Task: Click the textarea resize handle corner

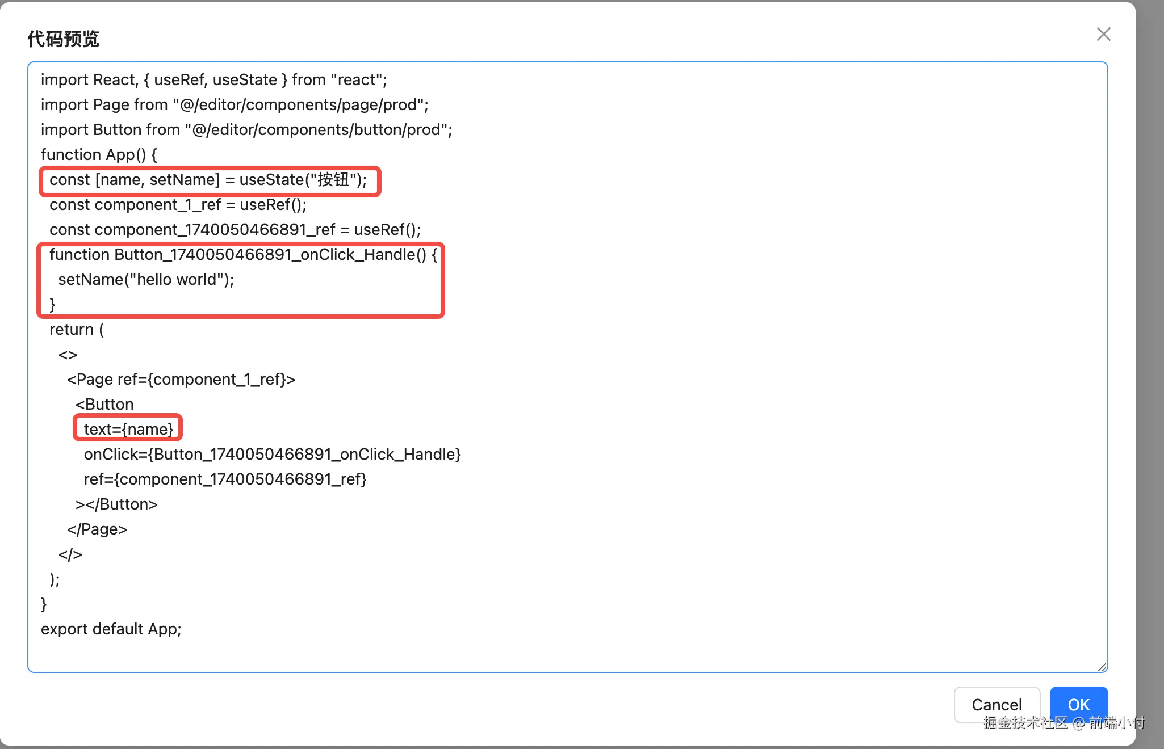Action: click(1102, 667)
